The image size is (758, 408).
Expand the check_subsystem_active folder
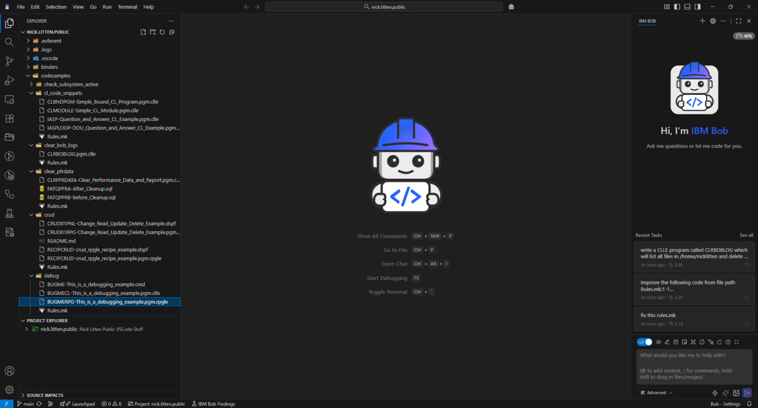coord(99,84)
